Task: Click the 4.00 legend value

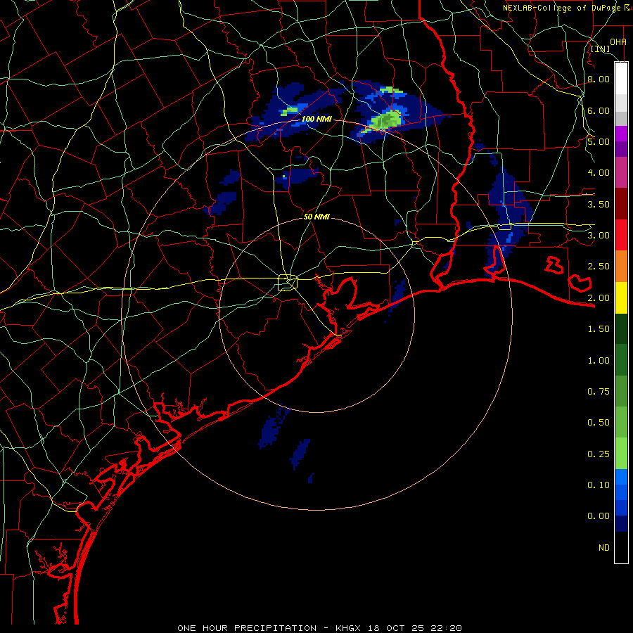Action: click(599, 173)
